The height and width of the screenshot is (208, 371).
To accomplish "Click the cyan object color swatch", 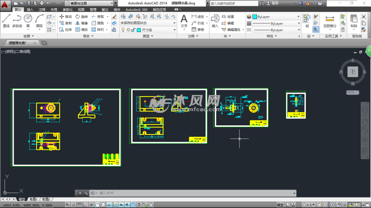I will pos(255,17).
